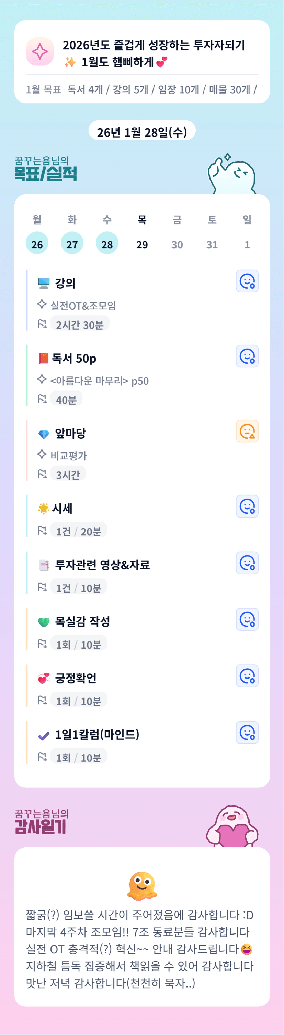Select Thursday 29 in the week calendar

142,244
